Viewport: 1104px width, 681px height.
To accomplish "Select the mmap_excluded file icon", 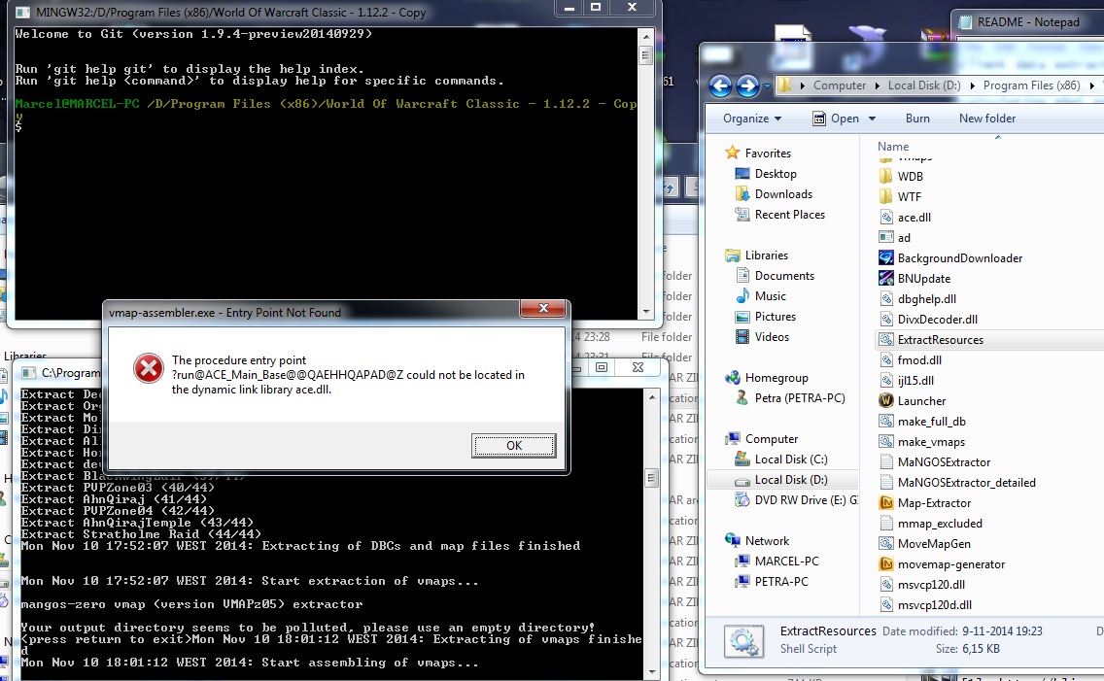I will pyautogui.click(x=886, y=523).
